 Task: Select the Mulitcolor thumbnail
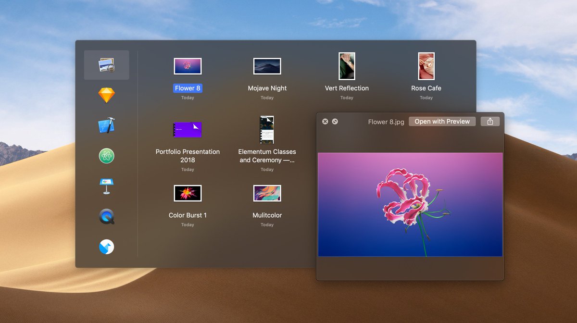click(267, 193)
